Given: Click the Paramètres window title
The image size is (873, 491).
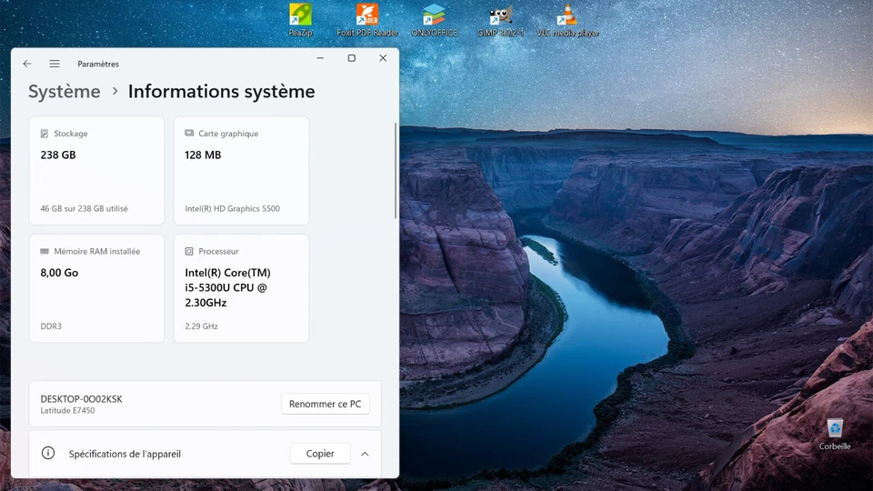Looking at the screenshot, I should (x=98, y=64).
